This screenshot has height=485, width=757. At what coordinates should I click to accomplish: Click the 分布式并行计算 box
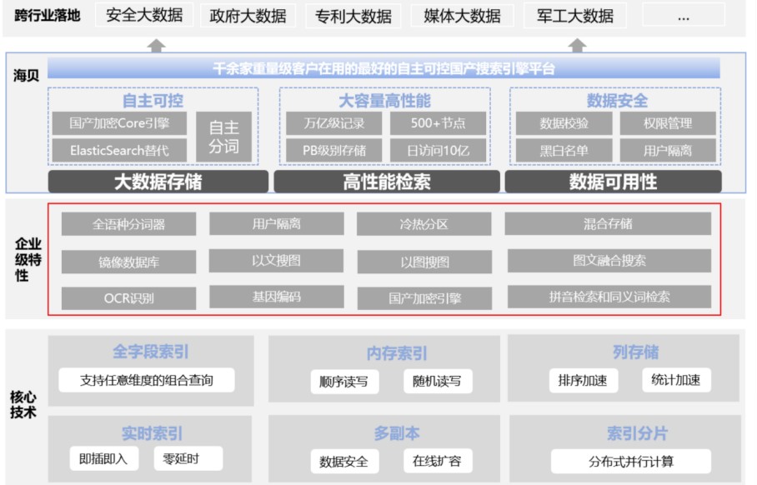[x=630, y=461]
